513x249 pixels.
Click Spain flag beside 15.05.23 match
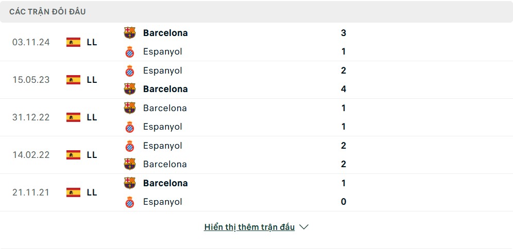click(73, 80)
